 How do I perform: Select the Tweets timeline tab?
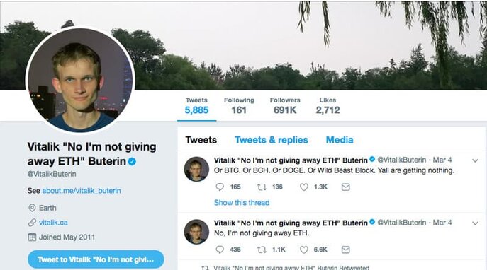pos(201,140)
